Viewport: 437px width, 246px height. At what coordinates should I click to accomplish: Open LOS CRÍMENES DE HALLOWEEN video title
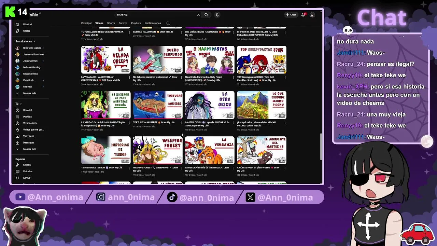pyautogui.click(x=208, y=33)
